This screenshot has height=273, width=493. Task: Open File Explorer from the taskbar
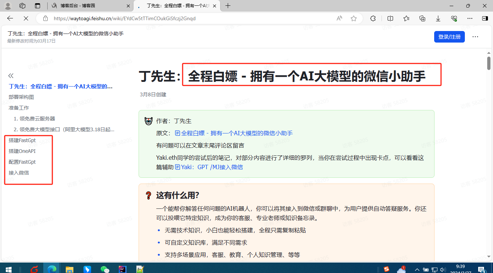coord(70,269)
